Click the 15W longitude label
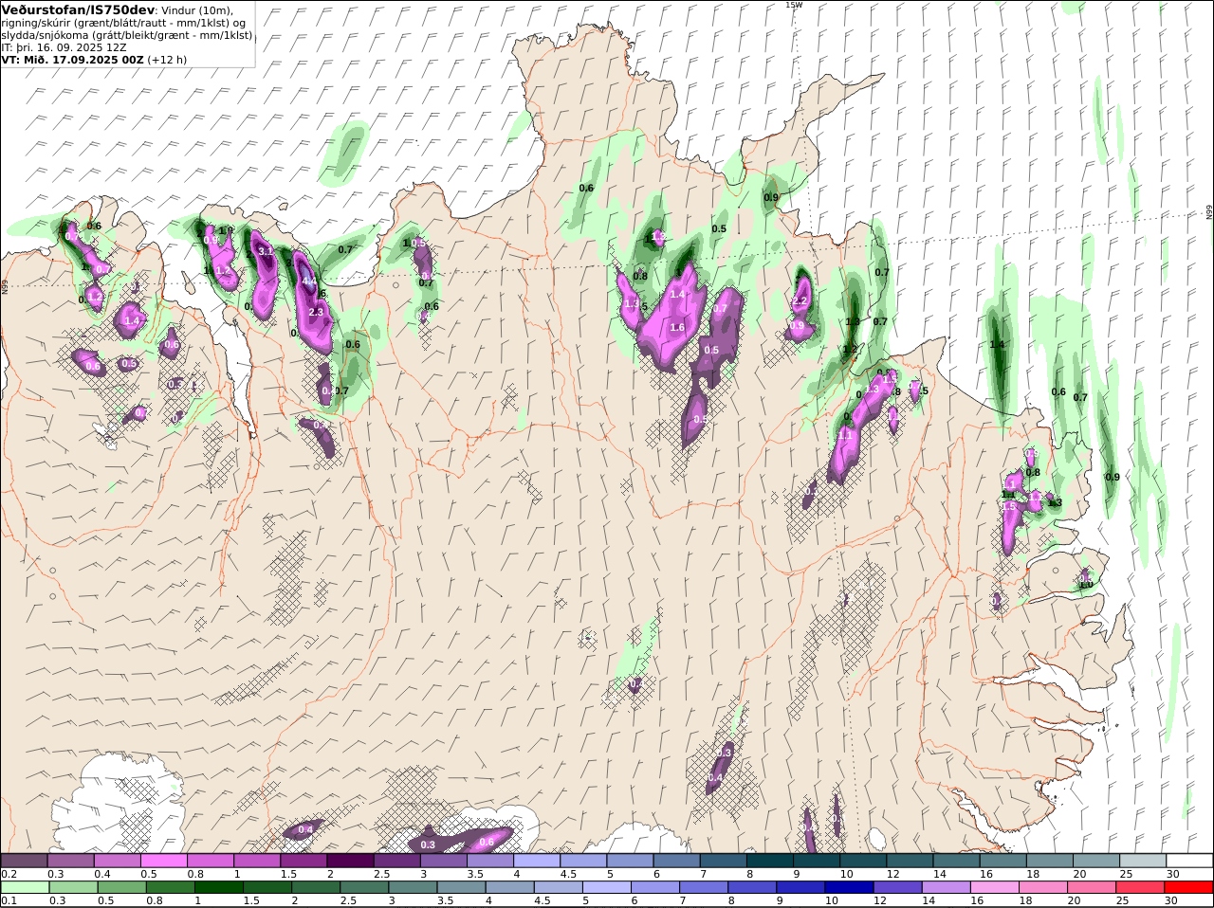The image size is (1214, 908). click(x=794, y=5)
